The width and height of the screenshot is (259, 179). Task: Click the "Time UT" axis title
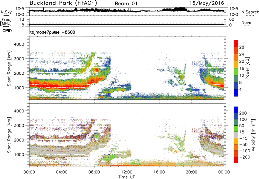pos(127,177)
